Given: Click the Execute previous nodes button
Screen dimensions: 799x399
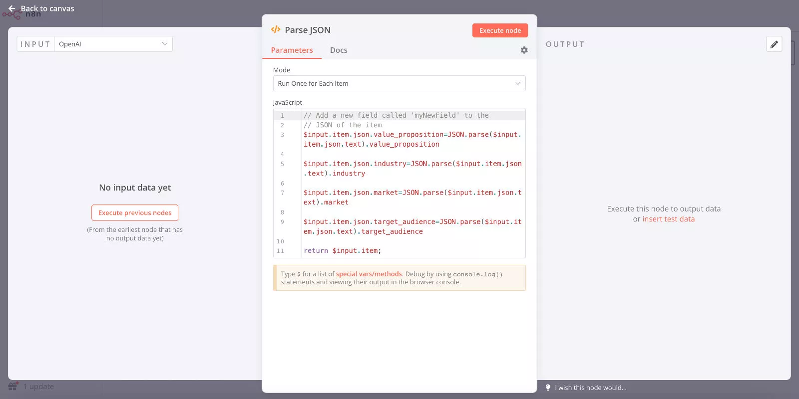Looking at the screenshot, I should coord(135,213).
